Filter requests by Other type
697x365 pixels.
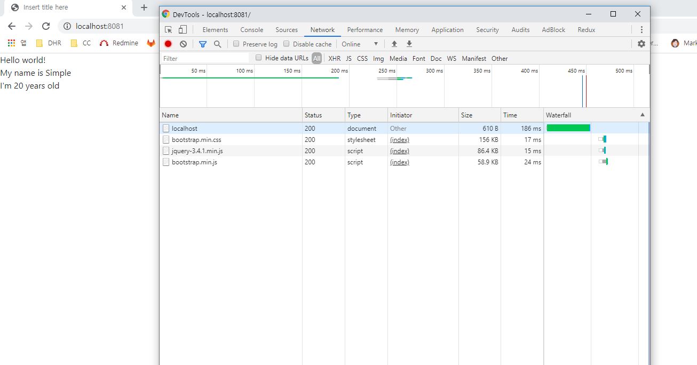(x=500, y=58)
